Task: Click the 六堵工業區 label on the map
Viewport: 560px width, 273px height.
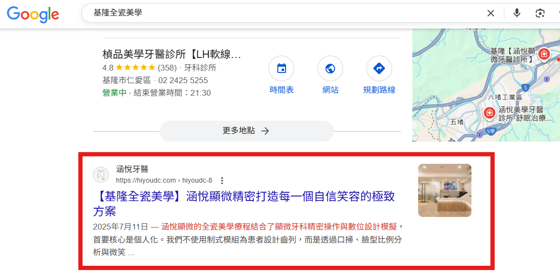Action: (x=505, y=97)
